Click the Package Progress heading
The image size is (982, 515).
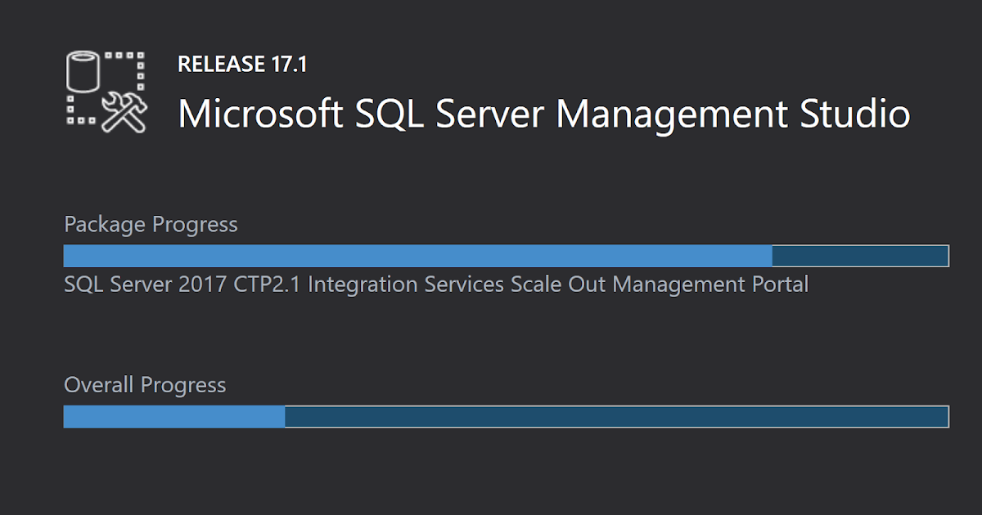151,224
